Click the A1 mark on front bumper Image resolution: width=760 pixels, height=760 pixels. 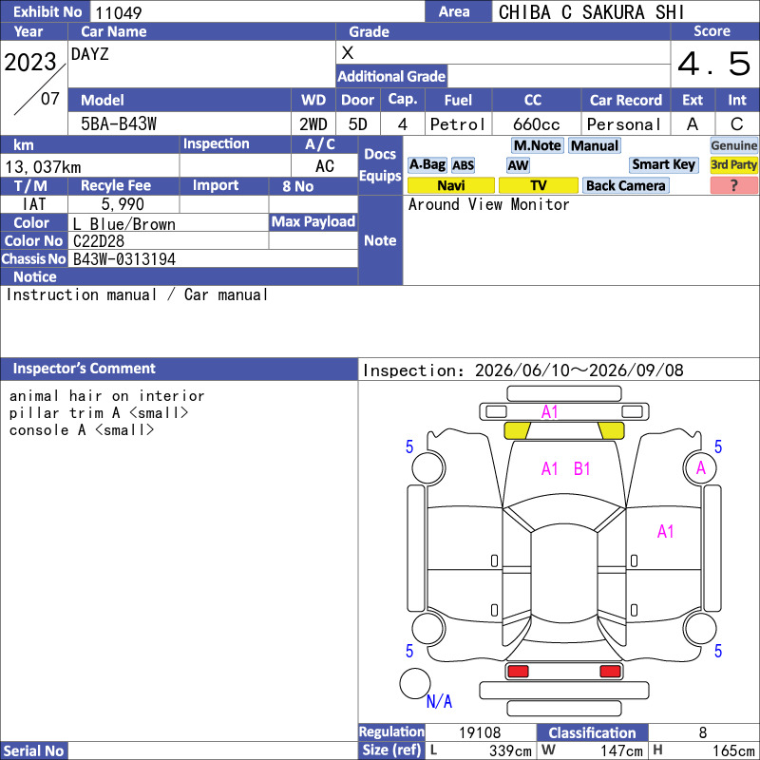(550, 412)
